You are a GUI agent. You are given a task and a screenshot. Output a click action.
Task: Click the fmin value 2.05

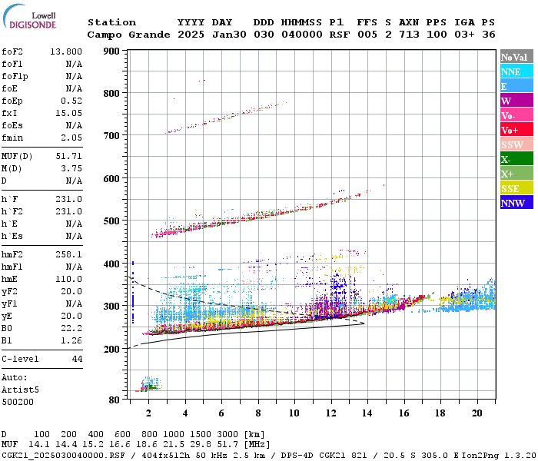click(x=71, y=138)
